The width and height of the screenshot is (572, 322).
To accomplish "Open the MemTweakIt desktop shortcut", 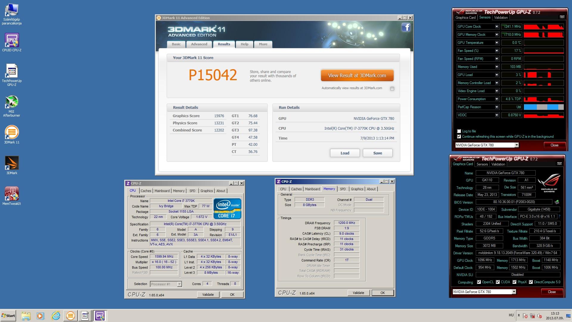I will (12, 193).
